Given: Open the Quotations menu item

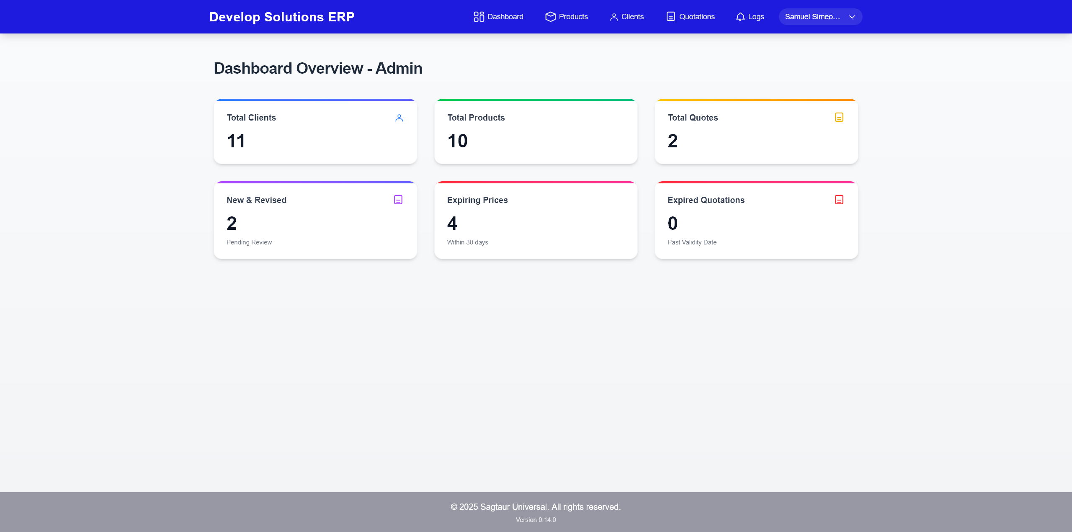Looking at the screenshot, I should point(696,17).
